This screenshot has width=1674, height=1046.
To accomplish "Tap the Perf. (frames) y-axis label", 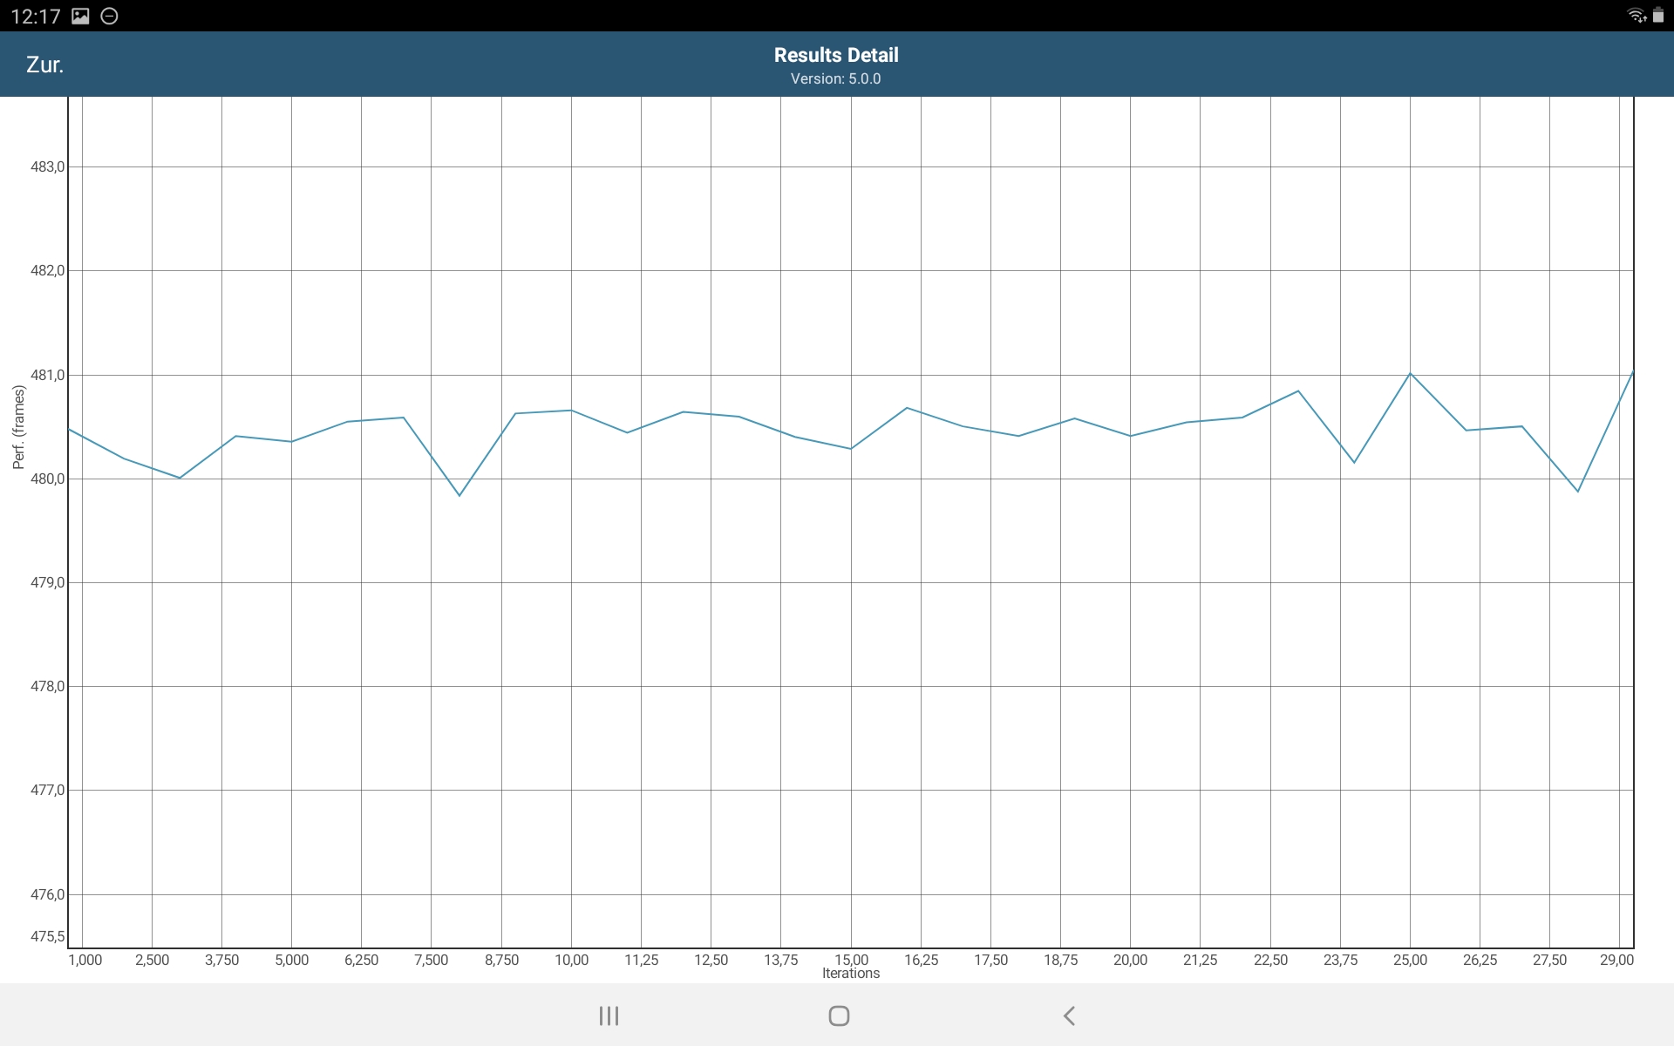I will pyautogui.click(x=18, y=427).
